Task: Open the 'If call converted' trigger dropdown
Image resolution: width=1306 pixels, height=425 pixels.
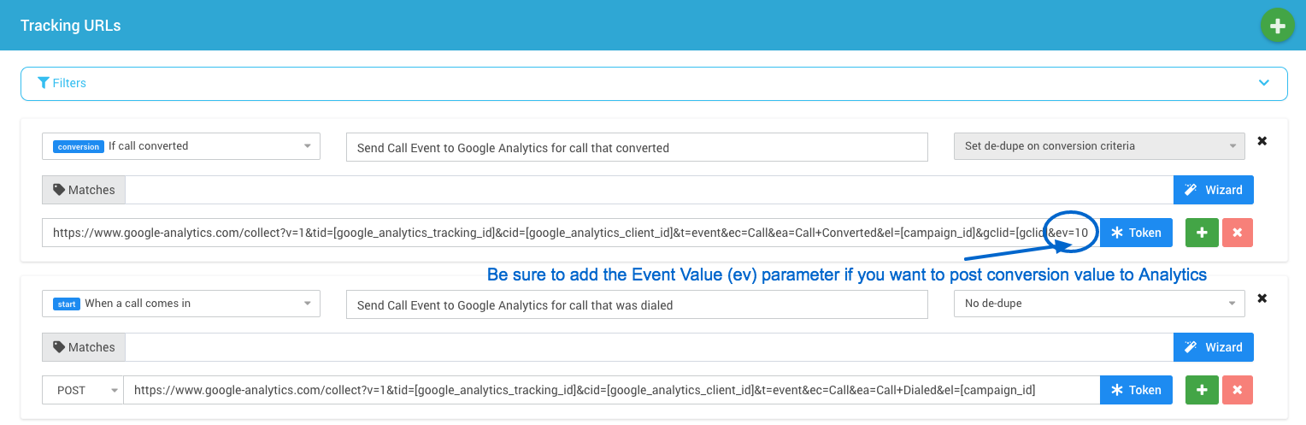Action: point(180,146)
